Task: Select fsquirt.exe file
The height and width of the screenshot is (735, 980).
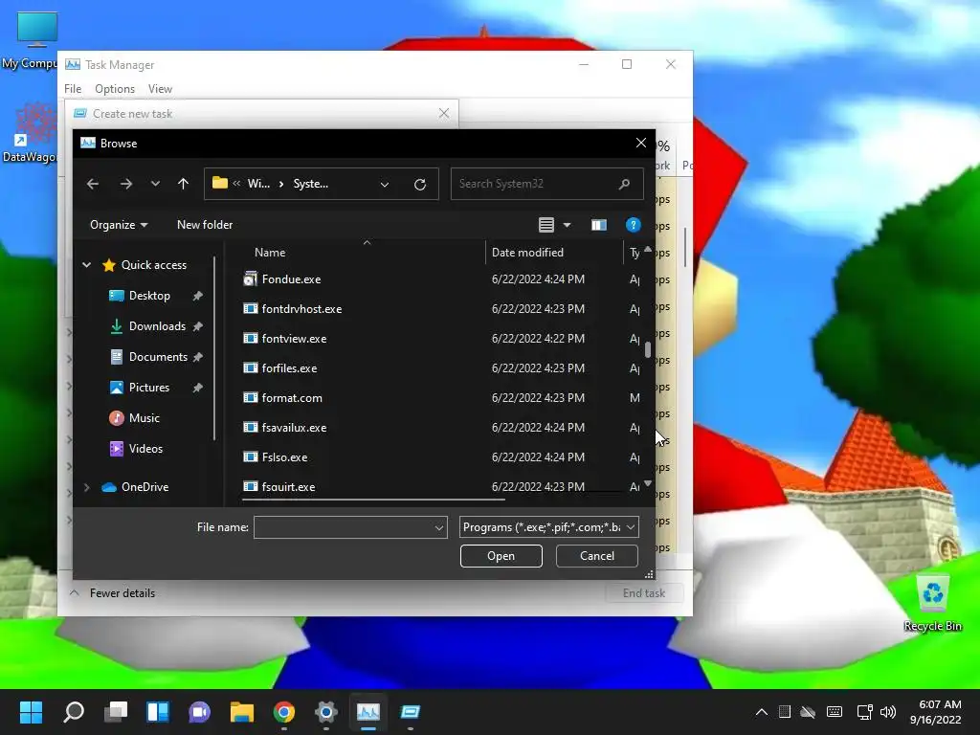Action: (288, 486)
